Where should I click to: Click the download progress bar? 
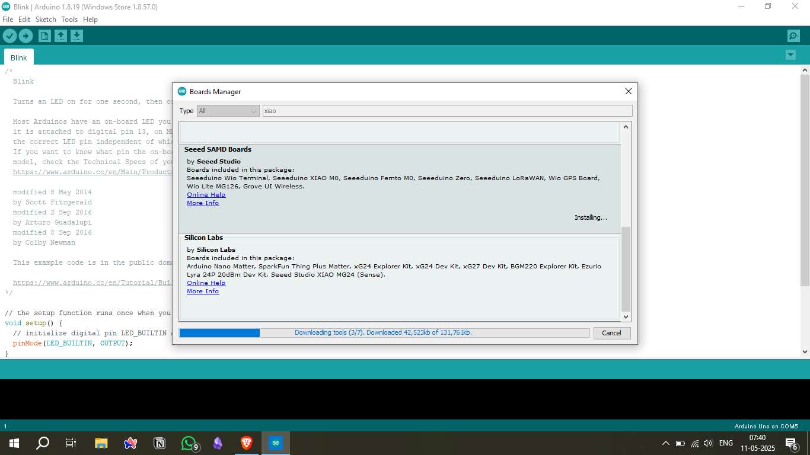click(x=384, y=333)
